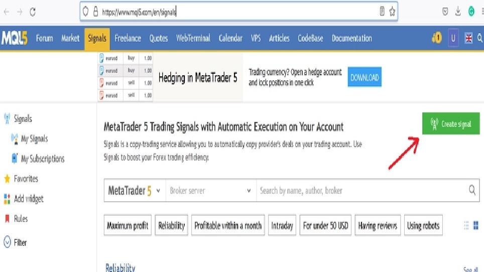Open MetaTrader 5 platform dropdown
This screenshot has width=484, height=272.
tap(135, 191)
